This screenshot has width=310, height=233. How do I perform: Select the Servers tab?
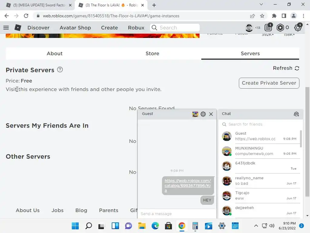pyautogui.click(x=250, y=53)
